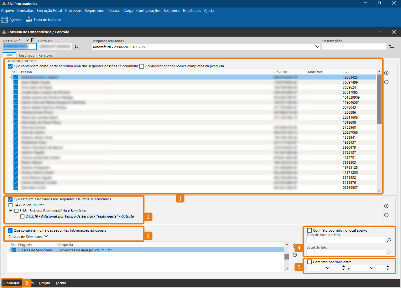Open the Execução Fiscal menu

tap(49, 11)
